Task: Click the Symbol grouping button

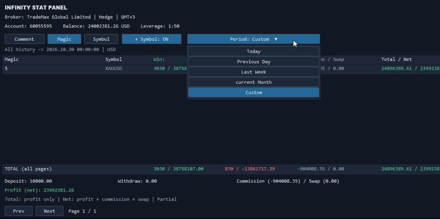Action: [101, 39]
